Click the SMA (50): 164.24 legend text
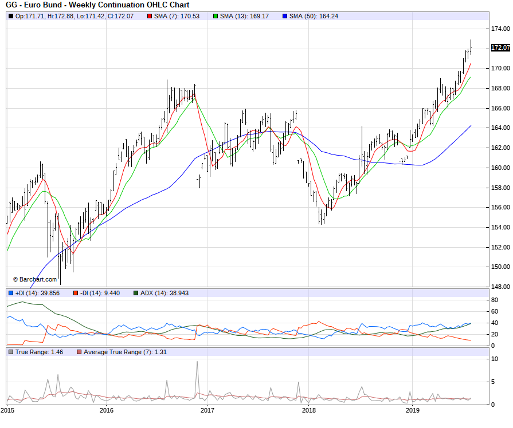The height and width of the screenshot is (428, 513). pos(314,16)
